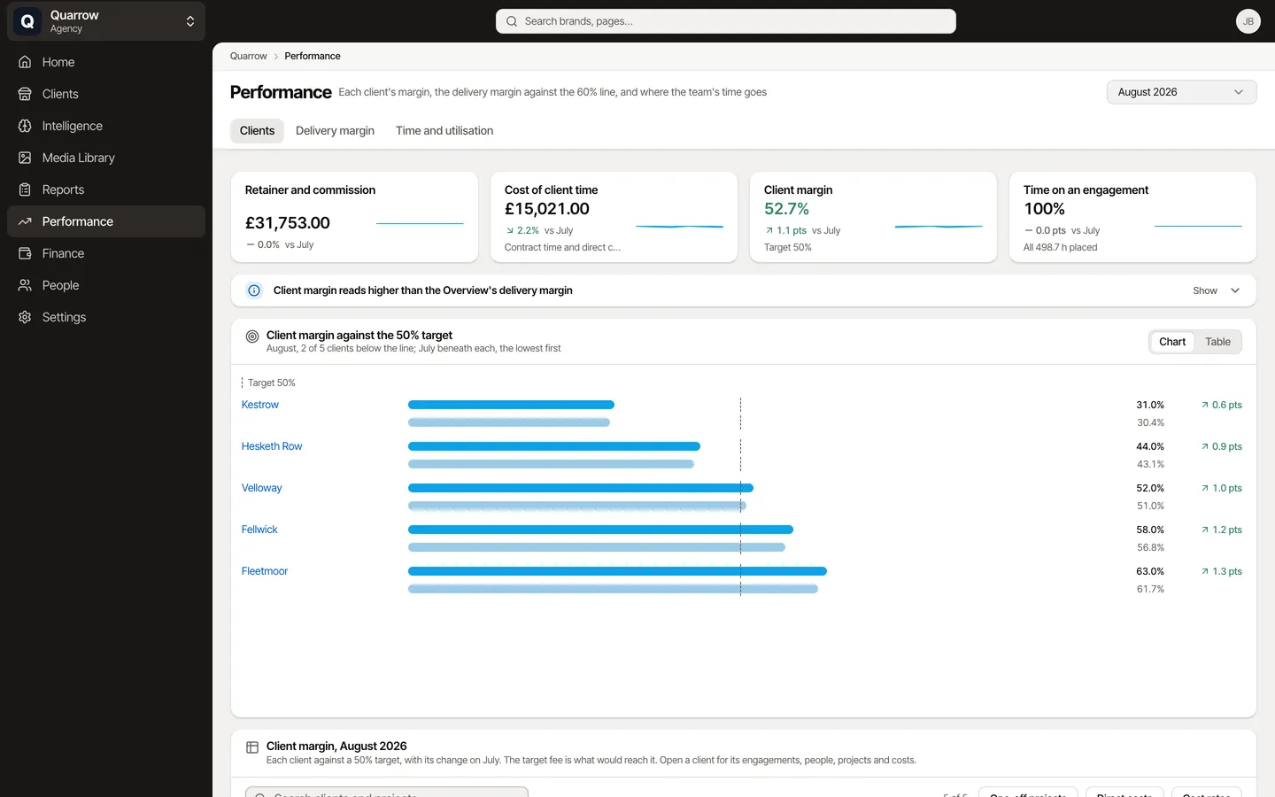Click the target icon beside the 50% target heading
Screen dimensions: 1275x797
pos(252,337)
